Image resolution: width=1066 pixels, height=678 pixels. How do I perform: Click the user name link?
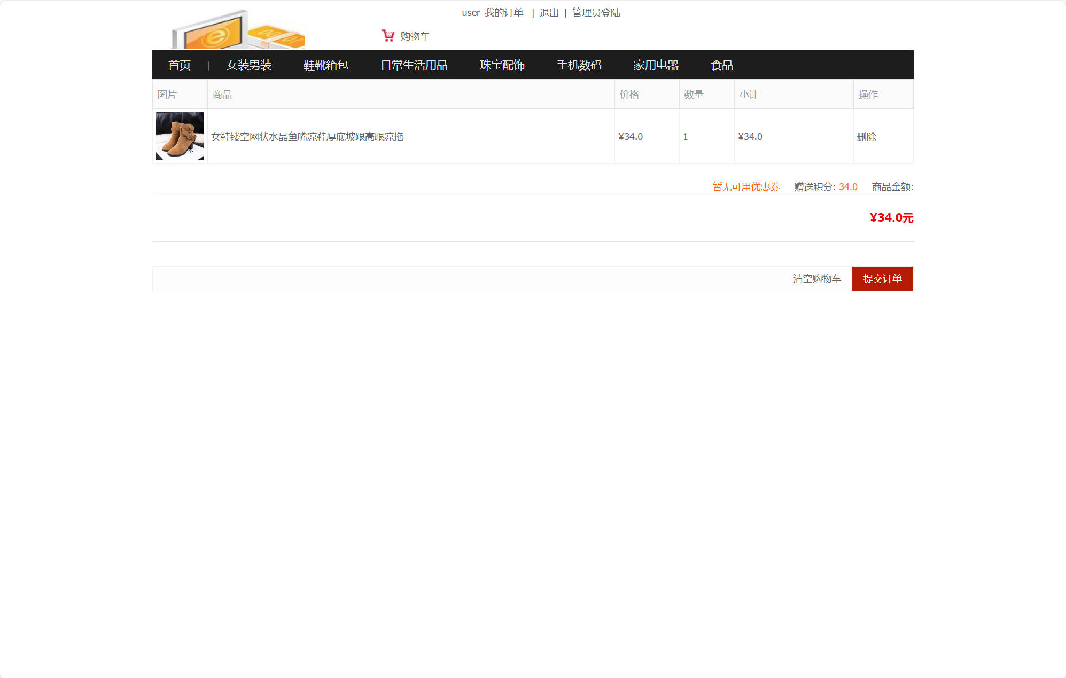[470, 13]
